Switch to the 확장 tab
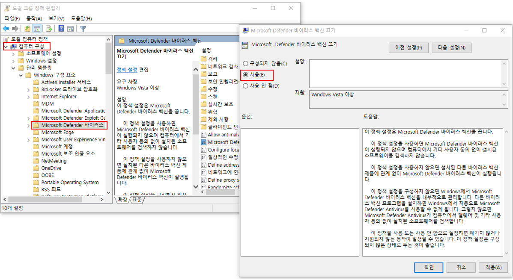The height and width of the screenshot is (280, 513). coord(122,200)
